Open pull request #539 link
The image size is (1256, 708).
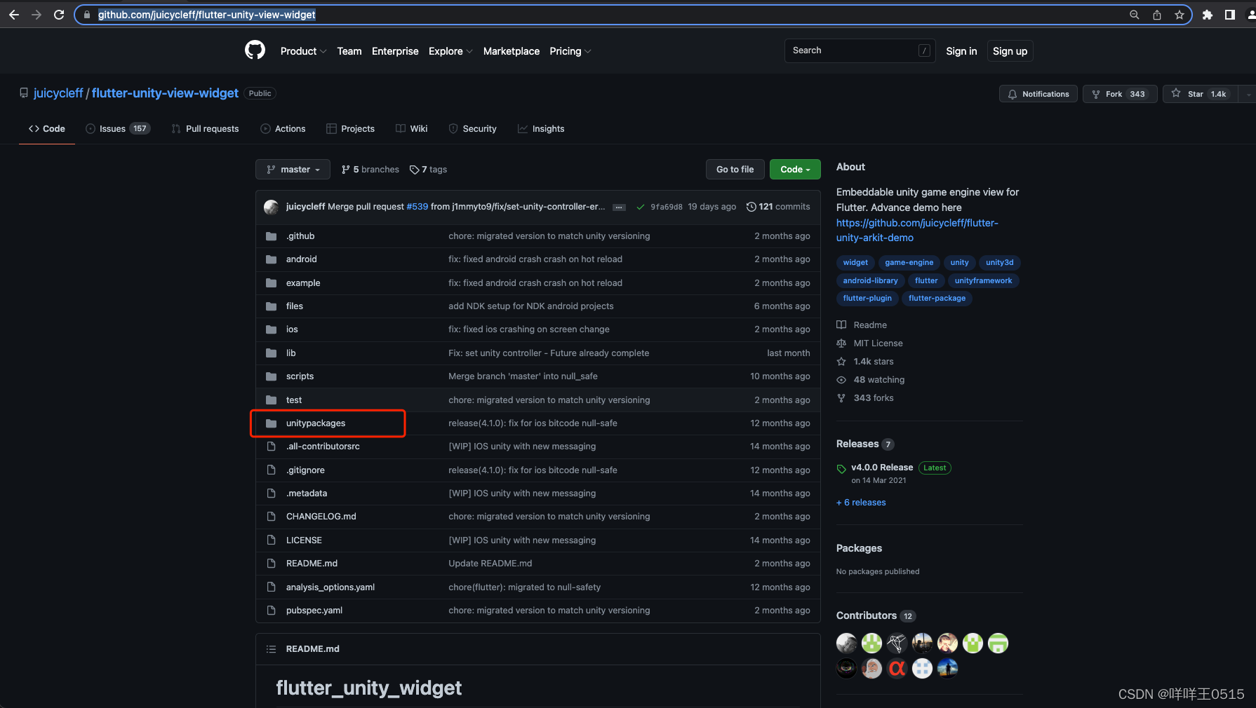click(417, 207)
